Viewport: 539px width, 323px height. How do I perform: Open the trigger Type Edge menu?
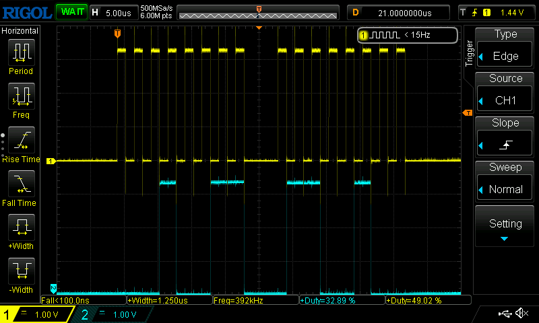pos(505,56)
